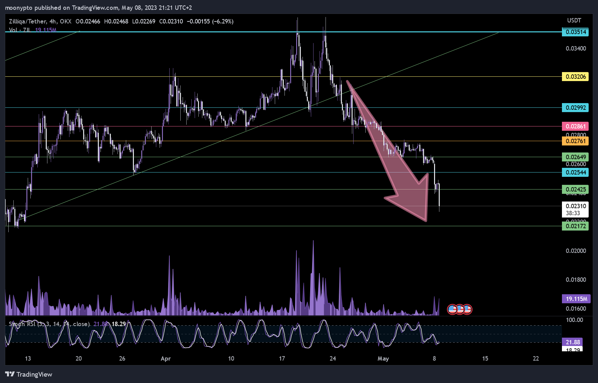Viewport: 598px width, 383px height.
Task: Click the Stoch RSI indicator legend
Action: (49, 324)
